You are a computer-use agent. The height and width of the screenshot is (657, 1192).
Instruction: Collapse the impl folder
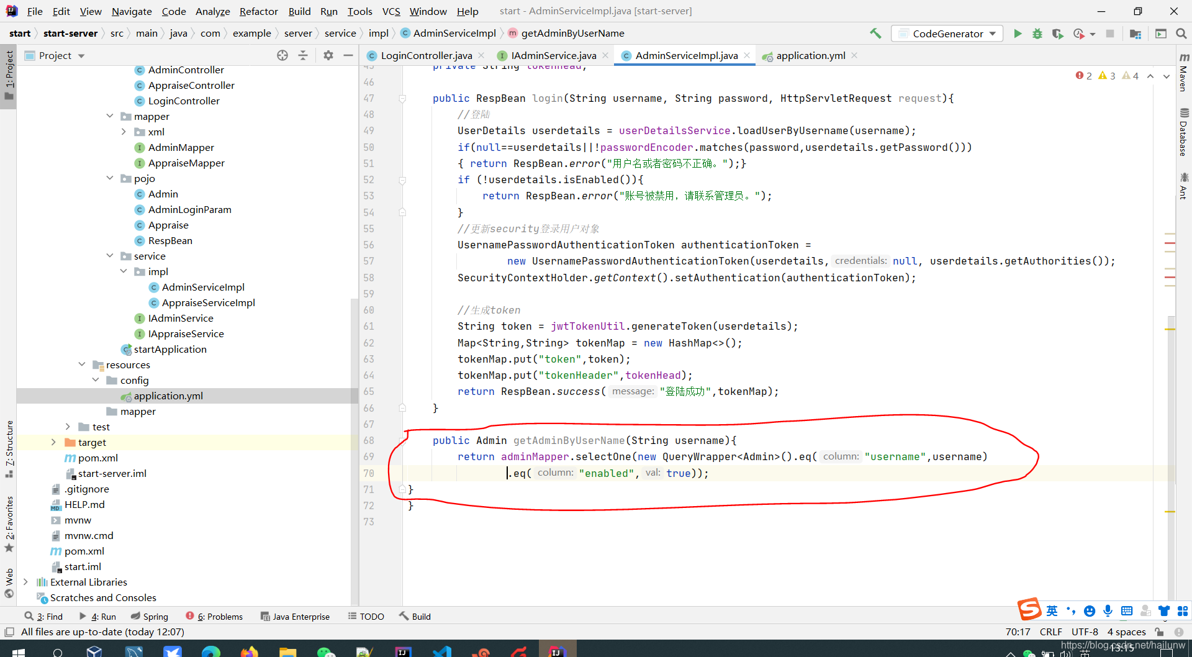pos(124,271)
